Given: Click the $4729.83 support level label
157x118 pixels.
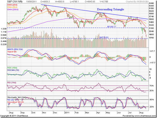Looking at the screenshot, I should [x=104, y=37].
